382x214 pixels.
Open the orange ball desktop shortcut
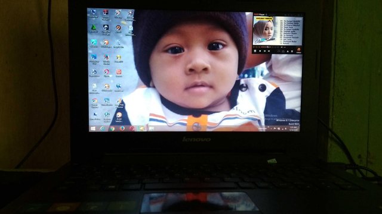pos(106,42)
